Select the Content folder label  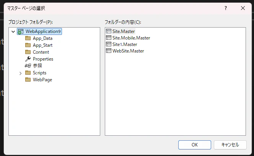click(x=41, y=52)
